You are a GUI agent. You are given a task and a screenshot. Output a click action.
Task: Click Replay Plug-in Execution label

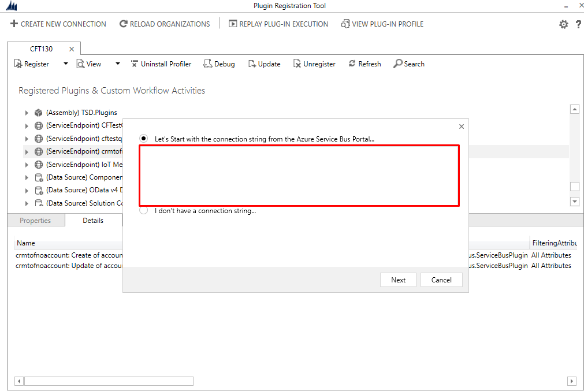[284, 24]
